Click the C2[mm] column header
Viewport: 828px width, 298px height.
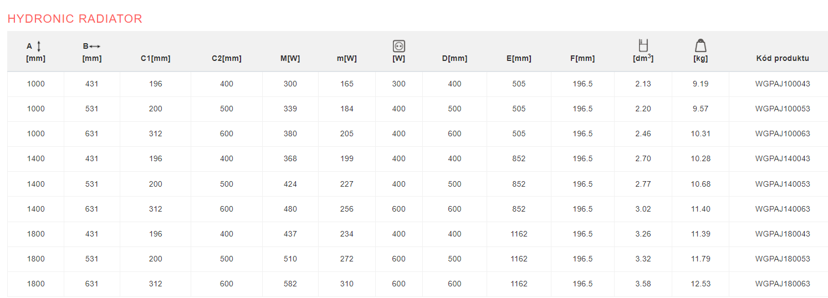(x=227, y=58)
